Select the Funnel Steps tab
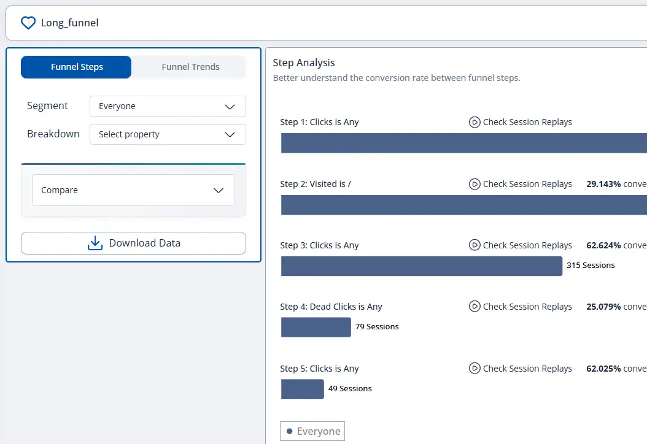The height and width of the screenshot is (444, 647). 77,67
